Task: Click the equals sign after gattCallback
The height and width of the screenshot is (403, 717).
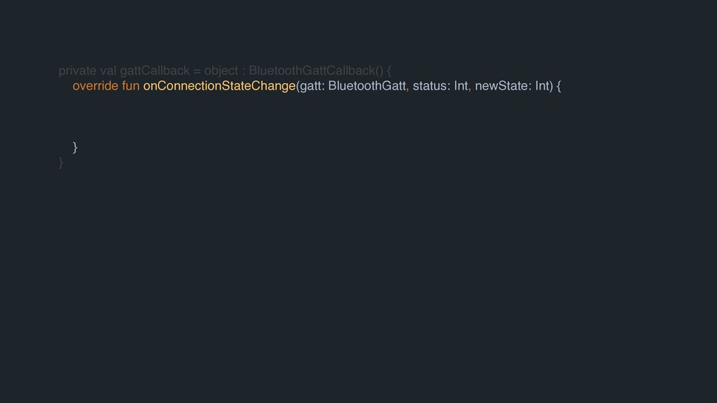Action: (197, 71)
